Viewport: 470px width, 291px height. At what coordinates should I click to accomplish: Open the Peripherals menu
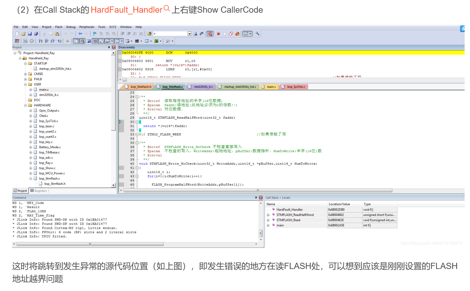pyautogui.click(x=87, y=27)
